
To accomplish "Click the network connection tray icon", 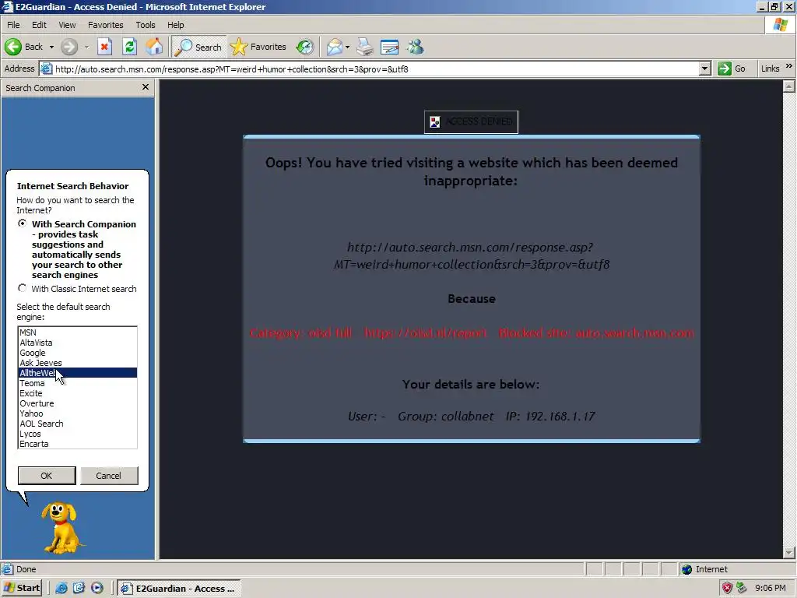I will 742,588.
